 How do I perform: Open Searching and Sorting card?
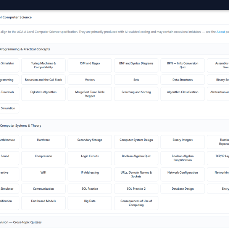[136, 94]
